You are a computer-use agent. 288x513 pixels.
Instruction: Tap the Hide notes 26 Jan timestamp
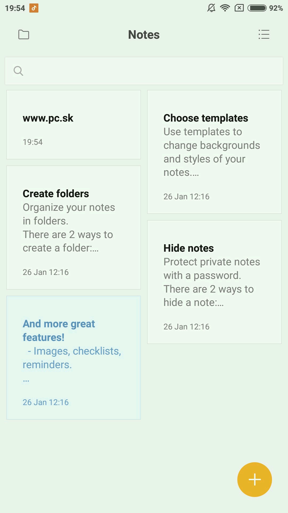coord(186,327)
